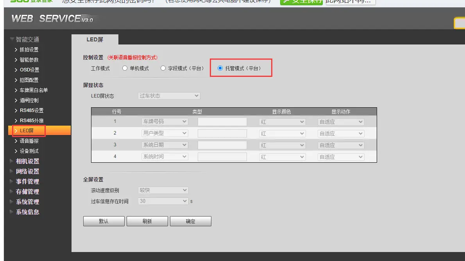
Task: Switch to the LED屏 tab
Action: tap(95, 39)
